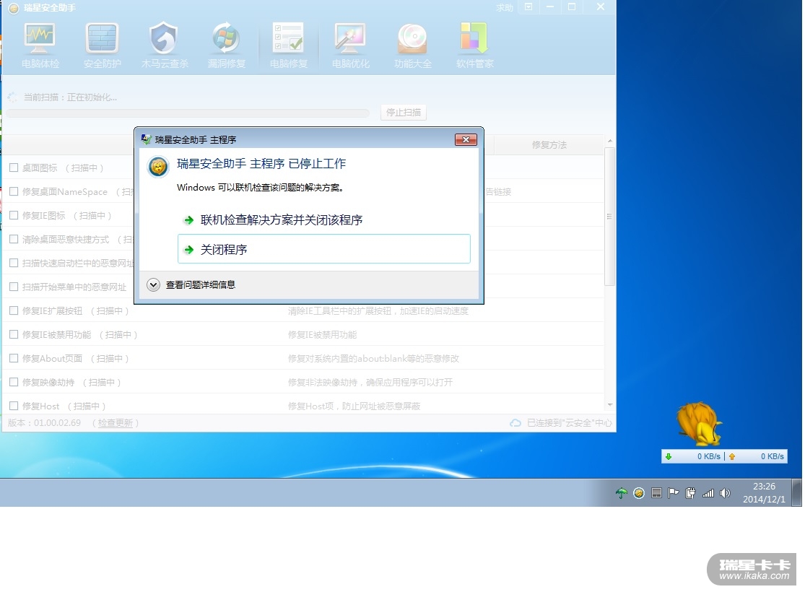Open 功能大全 features disc icon
This screenshot has height=592, width=805.
point(413,45)
